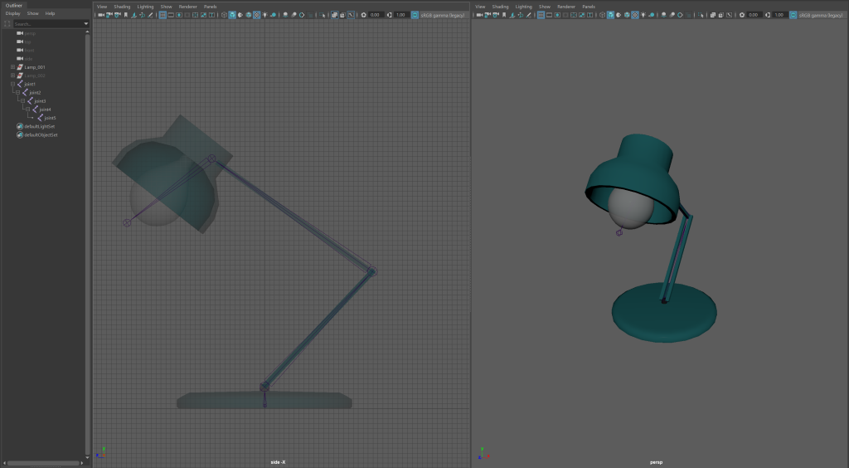This screenshot has width=849, height=468.
Task: Open the Renderer menu in persp view panel
Action: click(566, 6)
